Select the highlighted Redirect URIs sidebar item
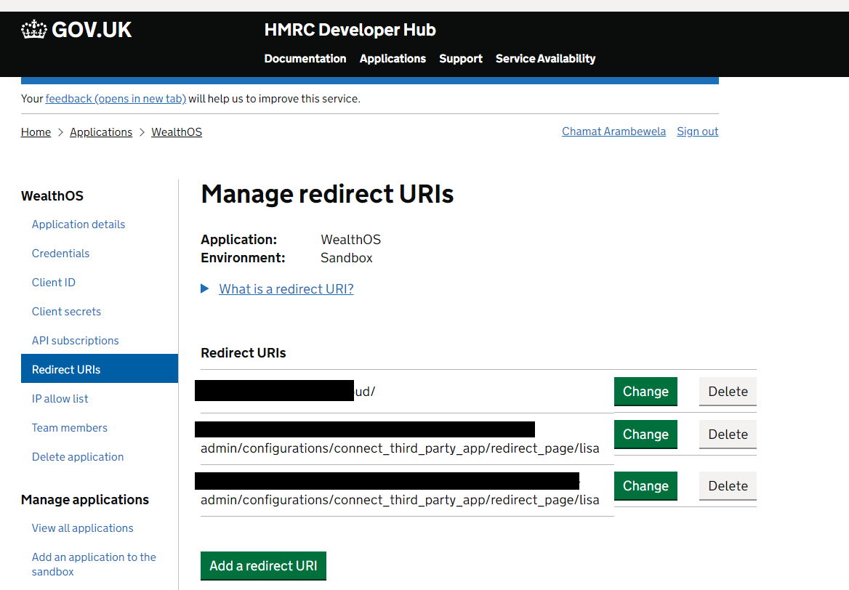 point(100,368)
